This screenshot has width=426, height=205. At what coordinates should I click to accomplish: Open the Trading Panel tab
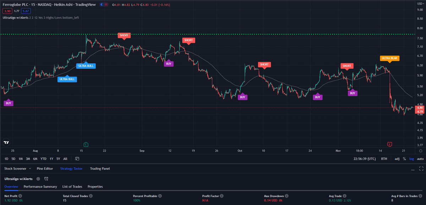[x=100, y=169]
